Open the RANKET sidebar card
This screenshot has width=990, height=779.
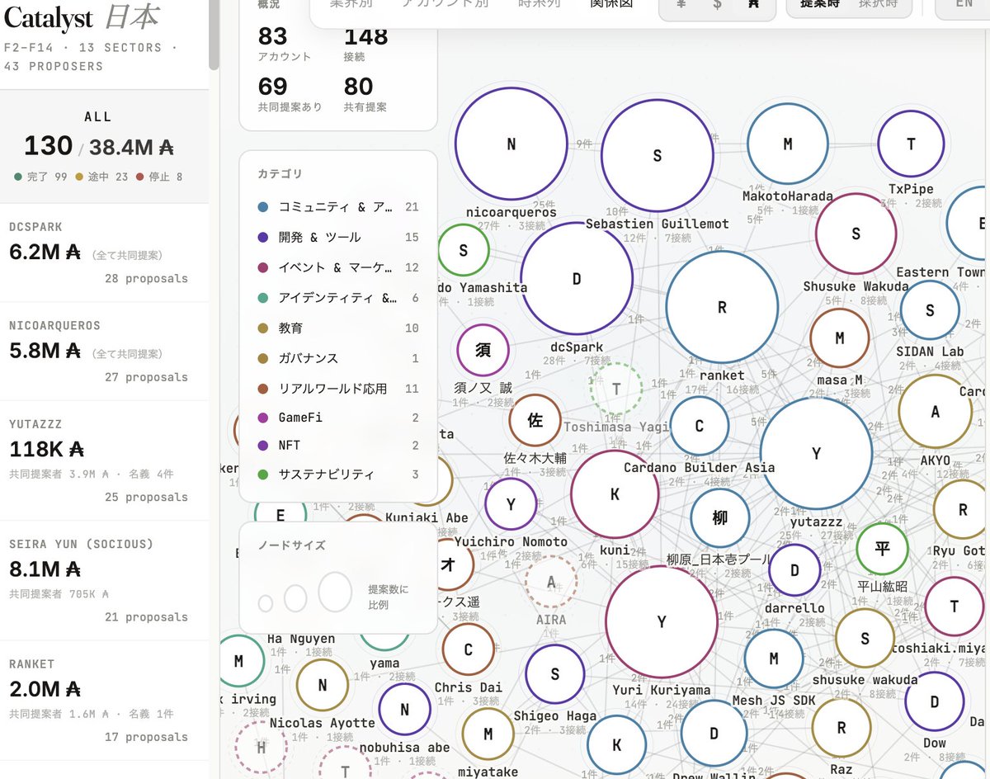pos(104,701)
